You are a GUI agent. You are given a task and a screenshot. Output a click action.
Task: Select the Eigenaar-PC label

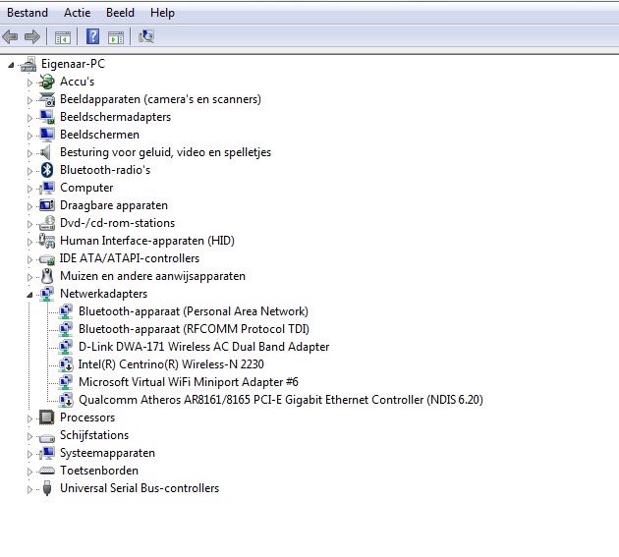73,64
